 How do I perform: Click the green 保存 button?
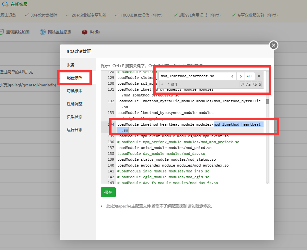(108, 192)
